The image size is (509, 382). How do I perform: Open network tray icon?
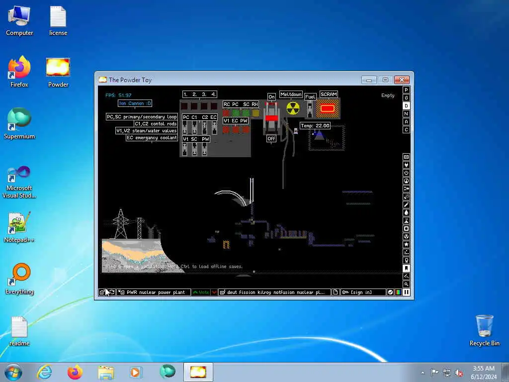(447, 373)
